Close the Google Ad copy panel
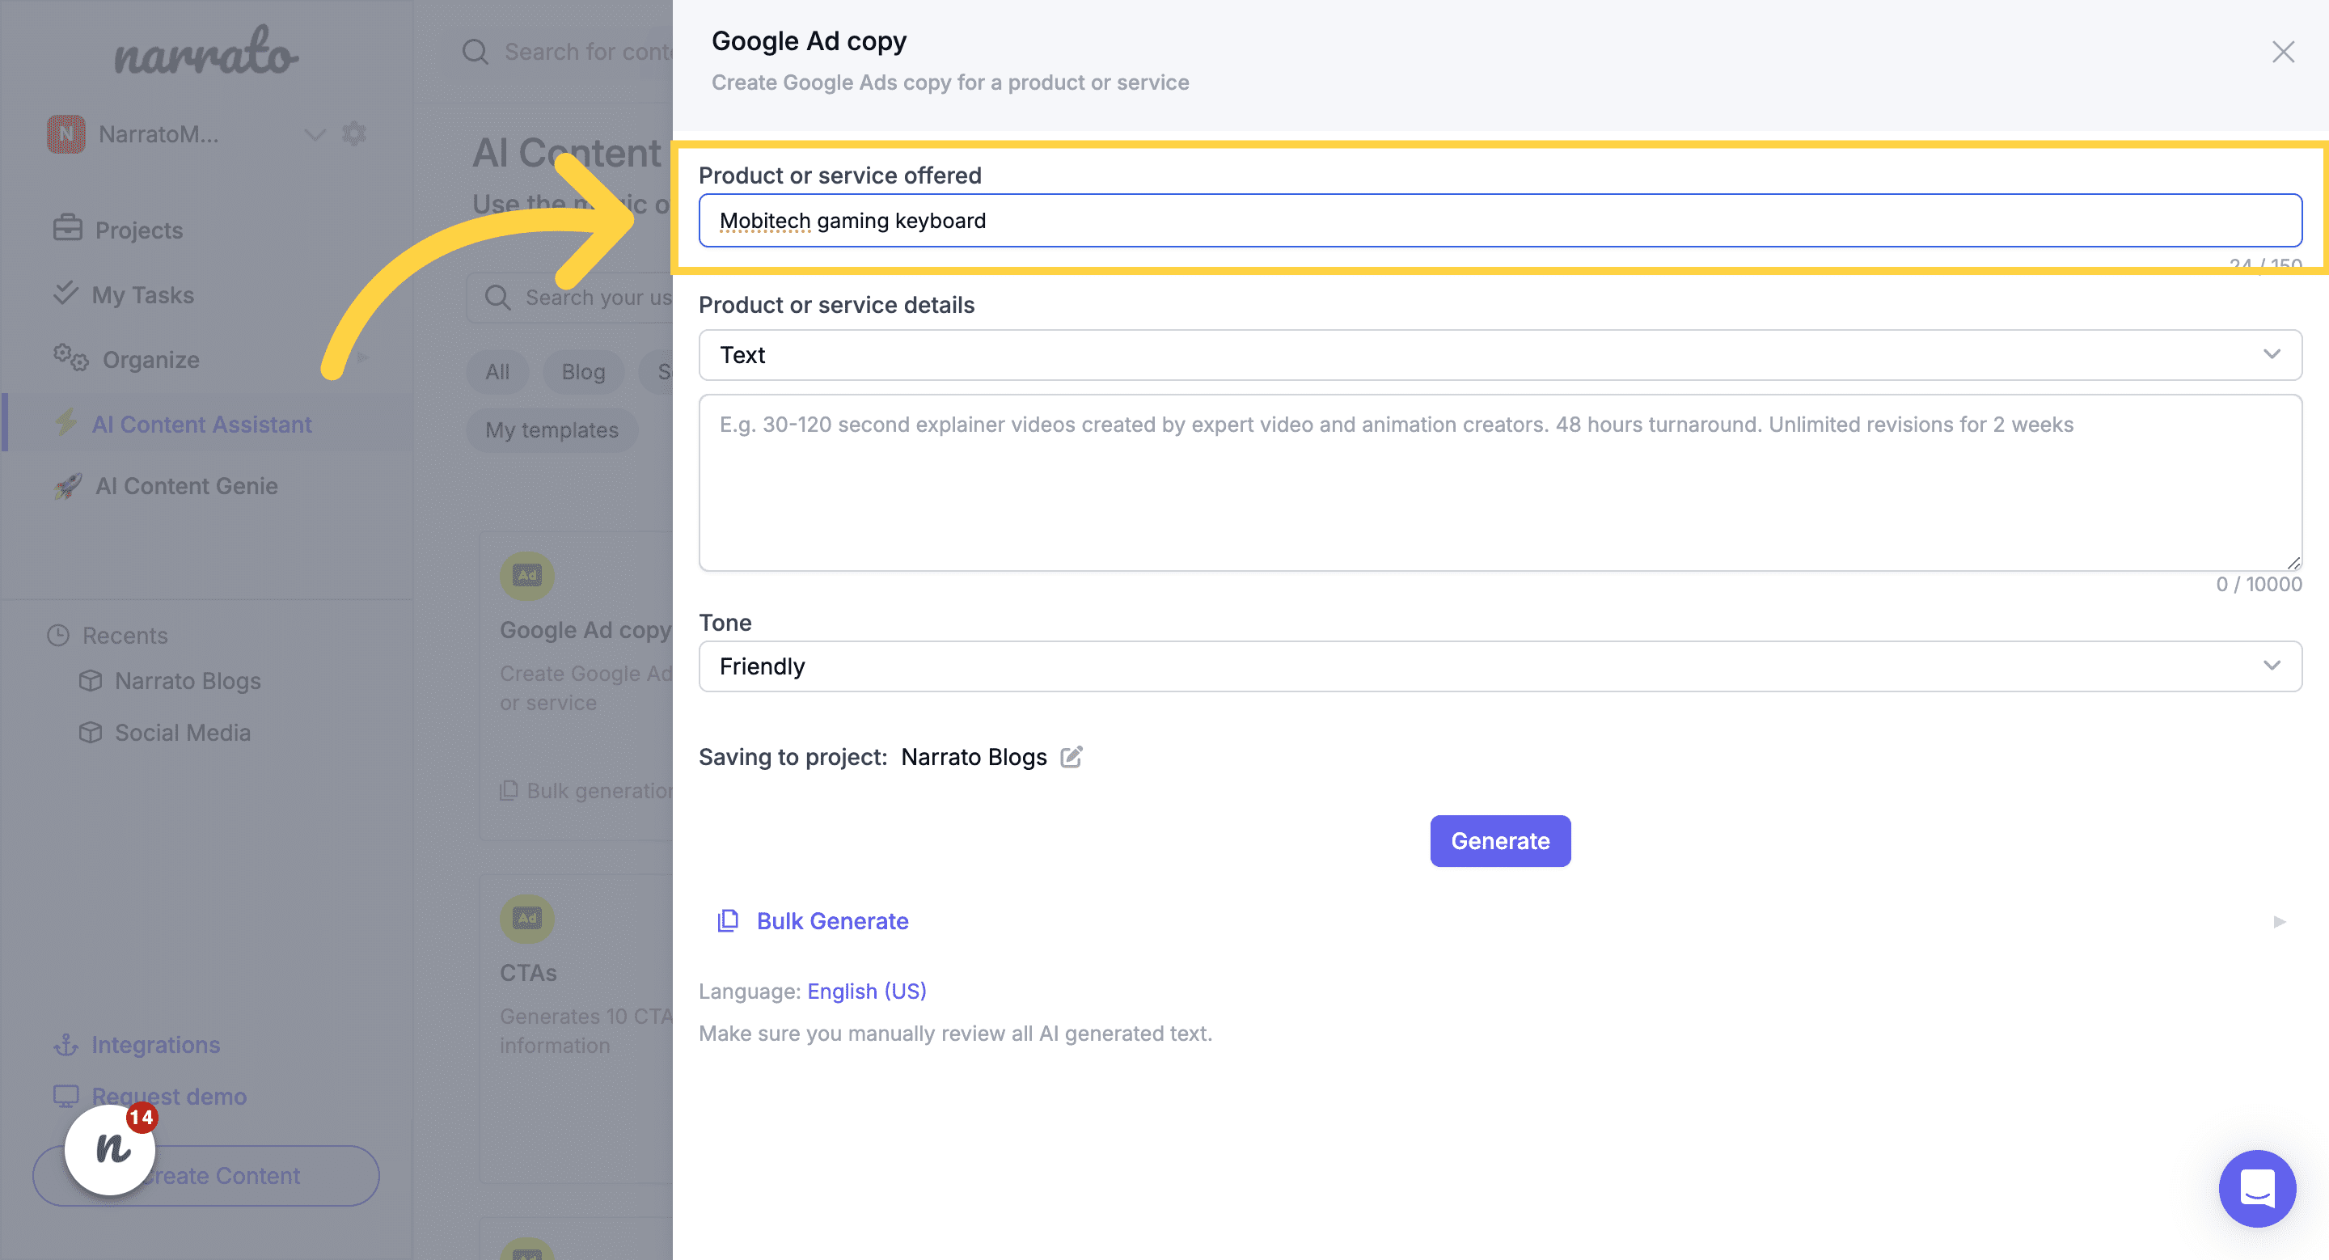The width and height of the screenshot is (2329, 1260). [x=2283, y=53]
